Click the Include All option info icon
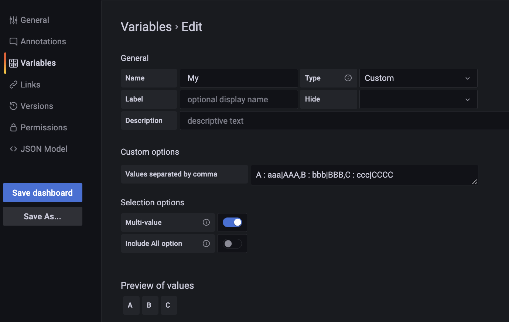 [x=206, y=243]
